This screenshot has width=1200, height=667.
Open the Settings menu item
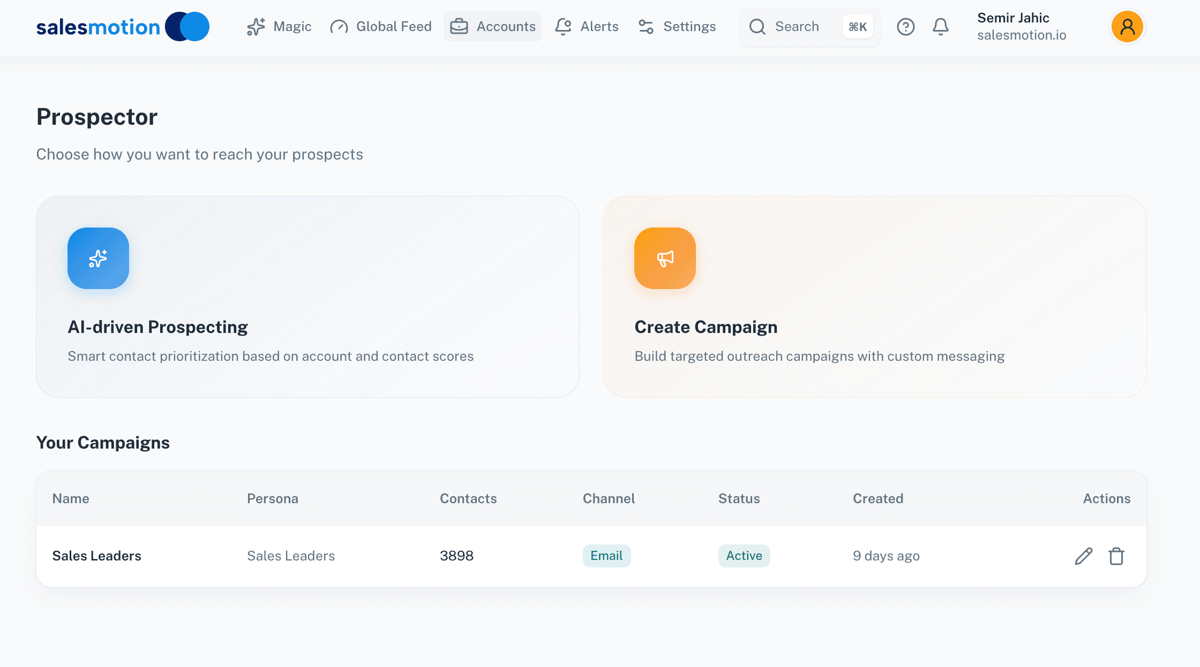(x=677, y=26)
